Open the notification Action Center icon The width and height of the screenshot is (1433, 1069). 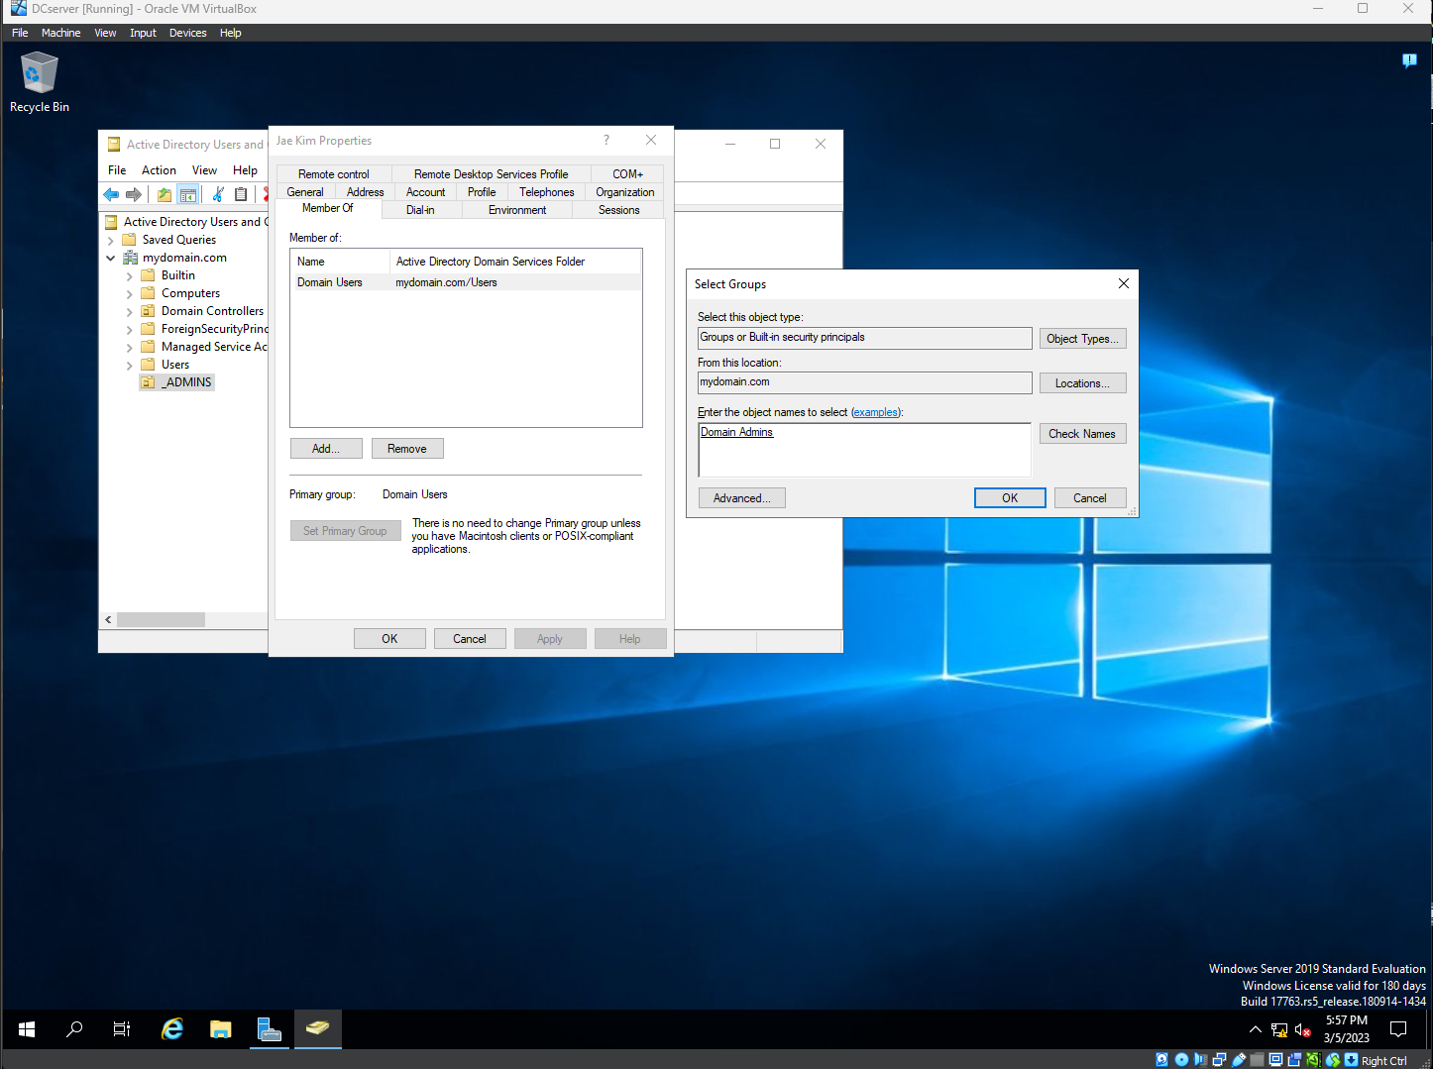tap(1398, 1029)
